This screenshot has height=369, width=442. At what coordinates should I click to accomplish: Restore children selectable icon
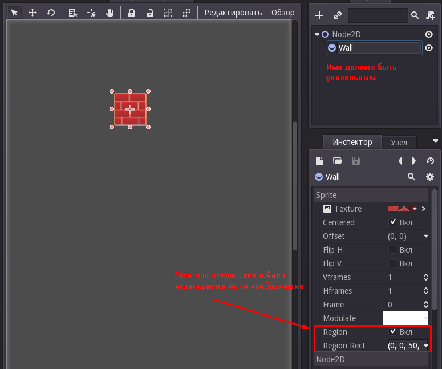(186, 13)
